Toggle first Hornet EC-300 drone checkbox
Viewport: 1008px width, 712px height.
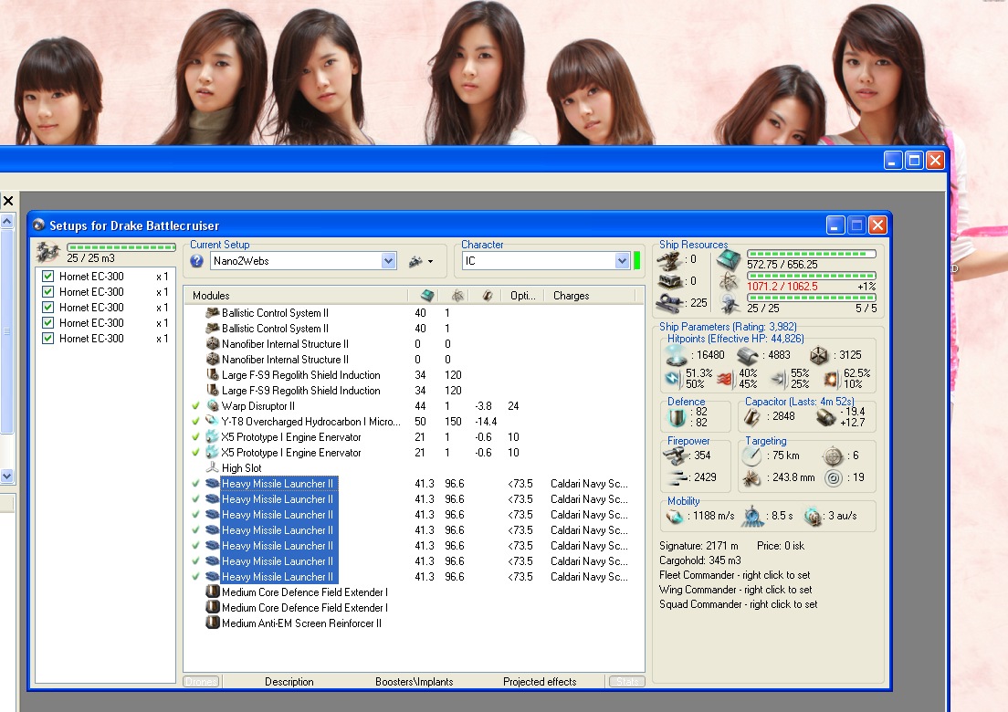tap(47, 277)
